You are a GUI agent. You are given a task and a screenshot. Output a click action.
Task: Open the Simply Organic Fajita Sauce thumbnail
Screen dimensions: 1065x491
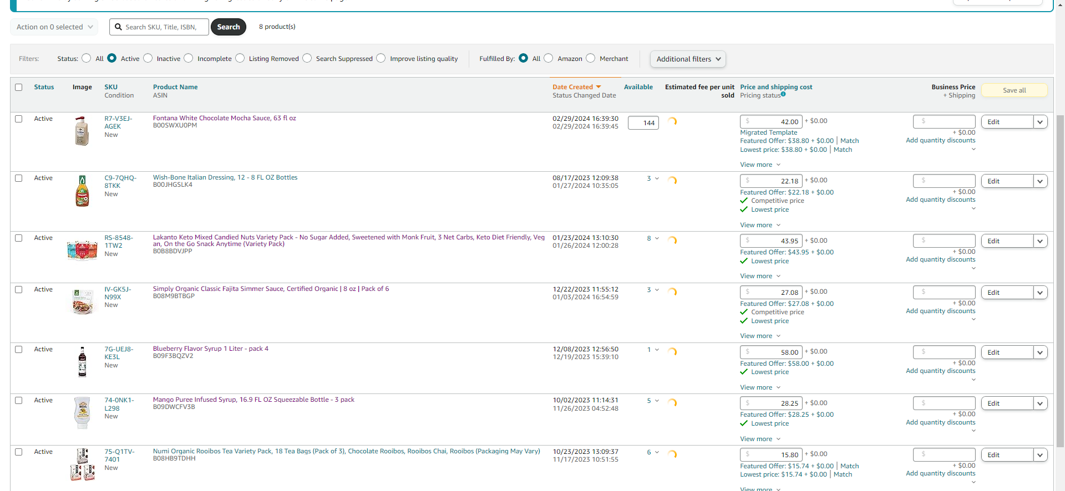pos(82,301)
